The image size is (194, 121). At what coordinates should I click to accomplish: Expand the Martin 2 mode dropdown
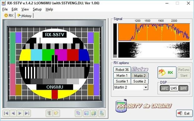[146, 87]
